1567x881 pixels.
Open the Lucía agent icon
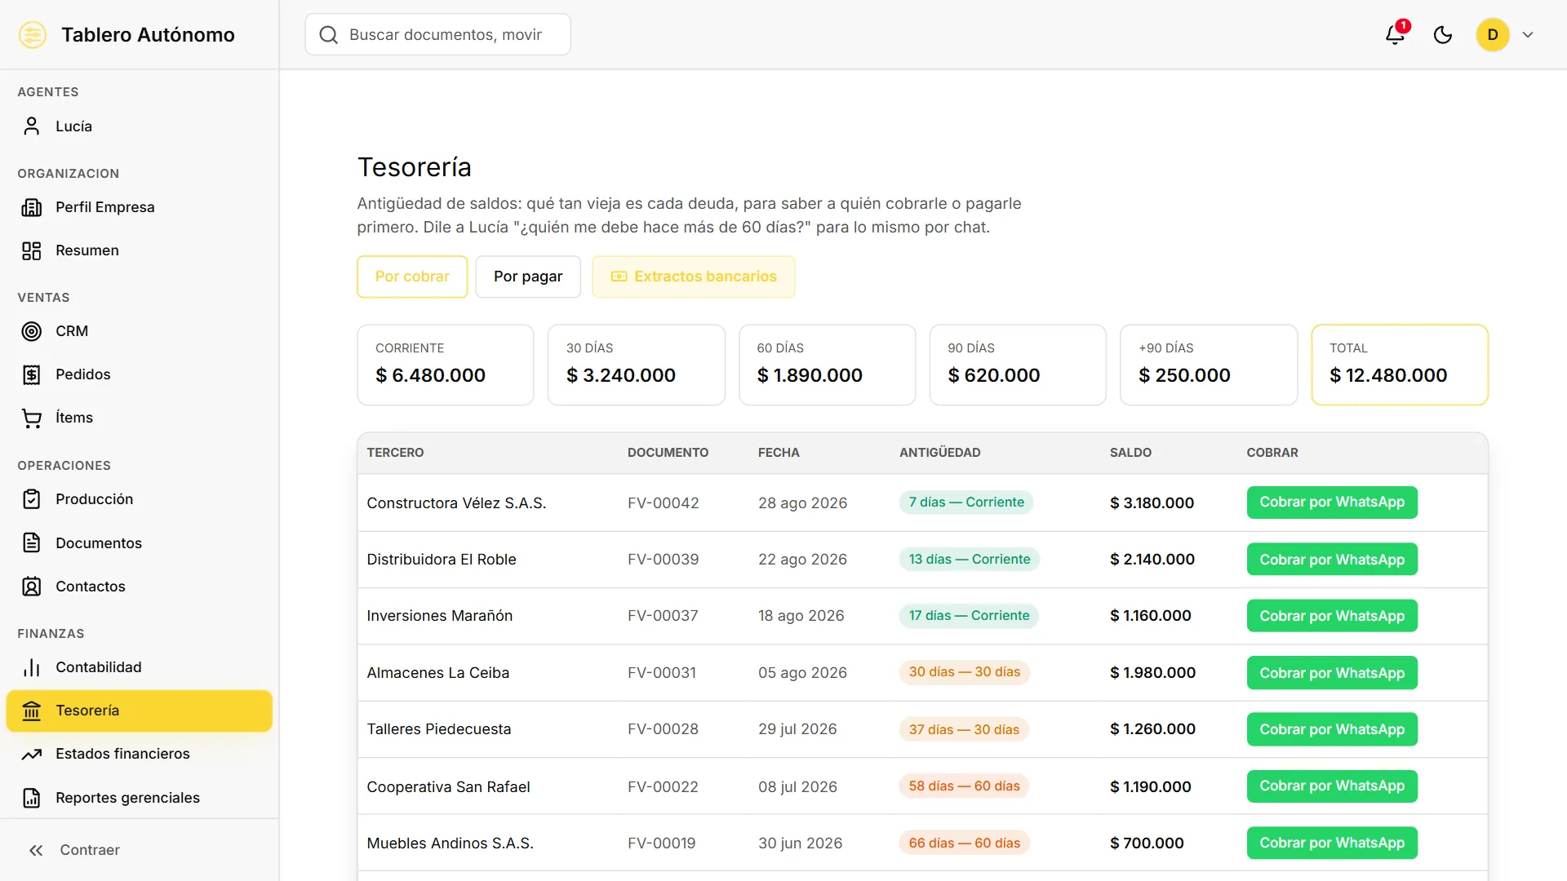[x=31, y=126]
